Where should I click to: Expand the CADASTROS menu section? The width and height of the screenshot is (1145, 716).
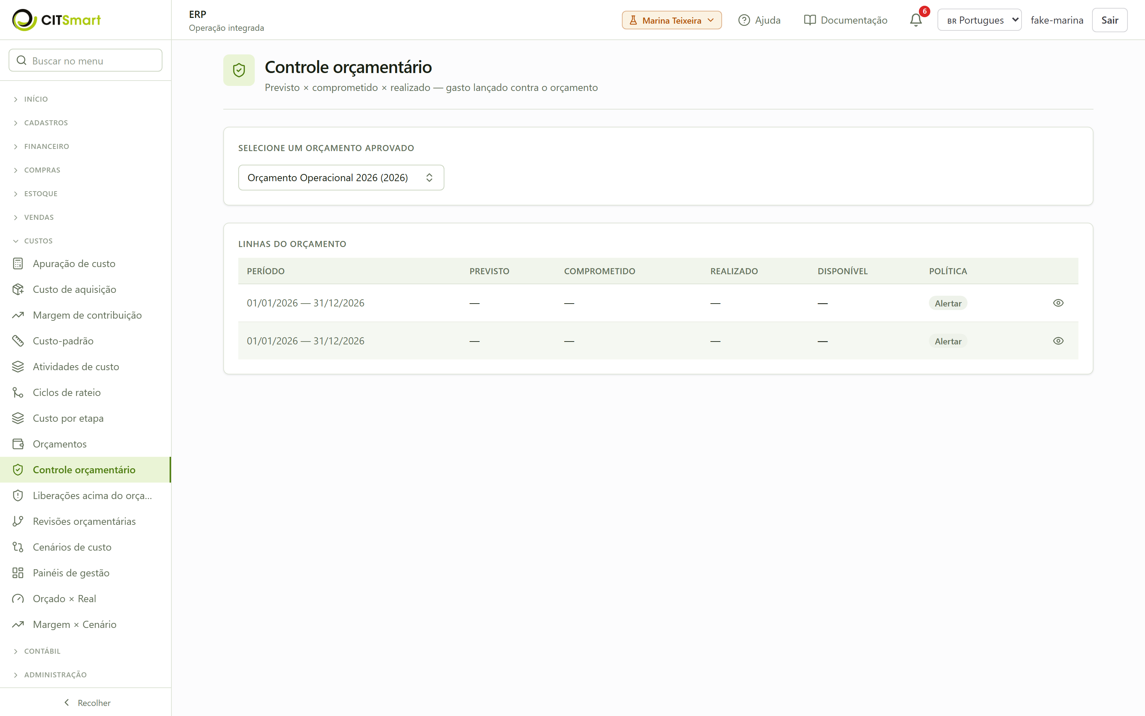(46, 123)
